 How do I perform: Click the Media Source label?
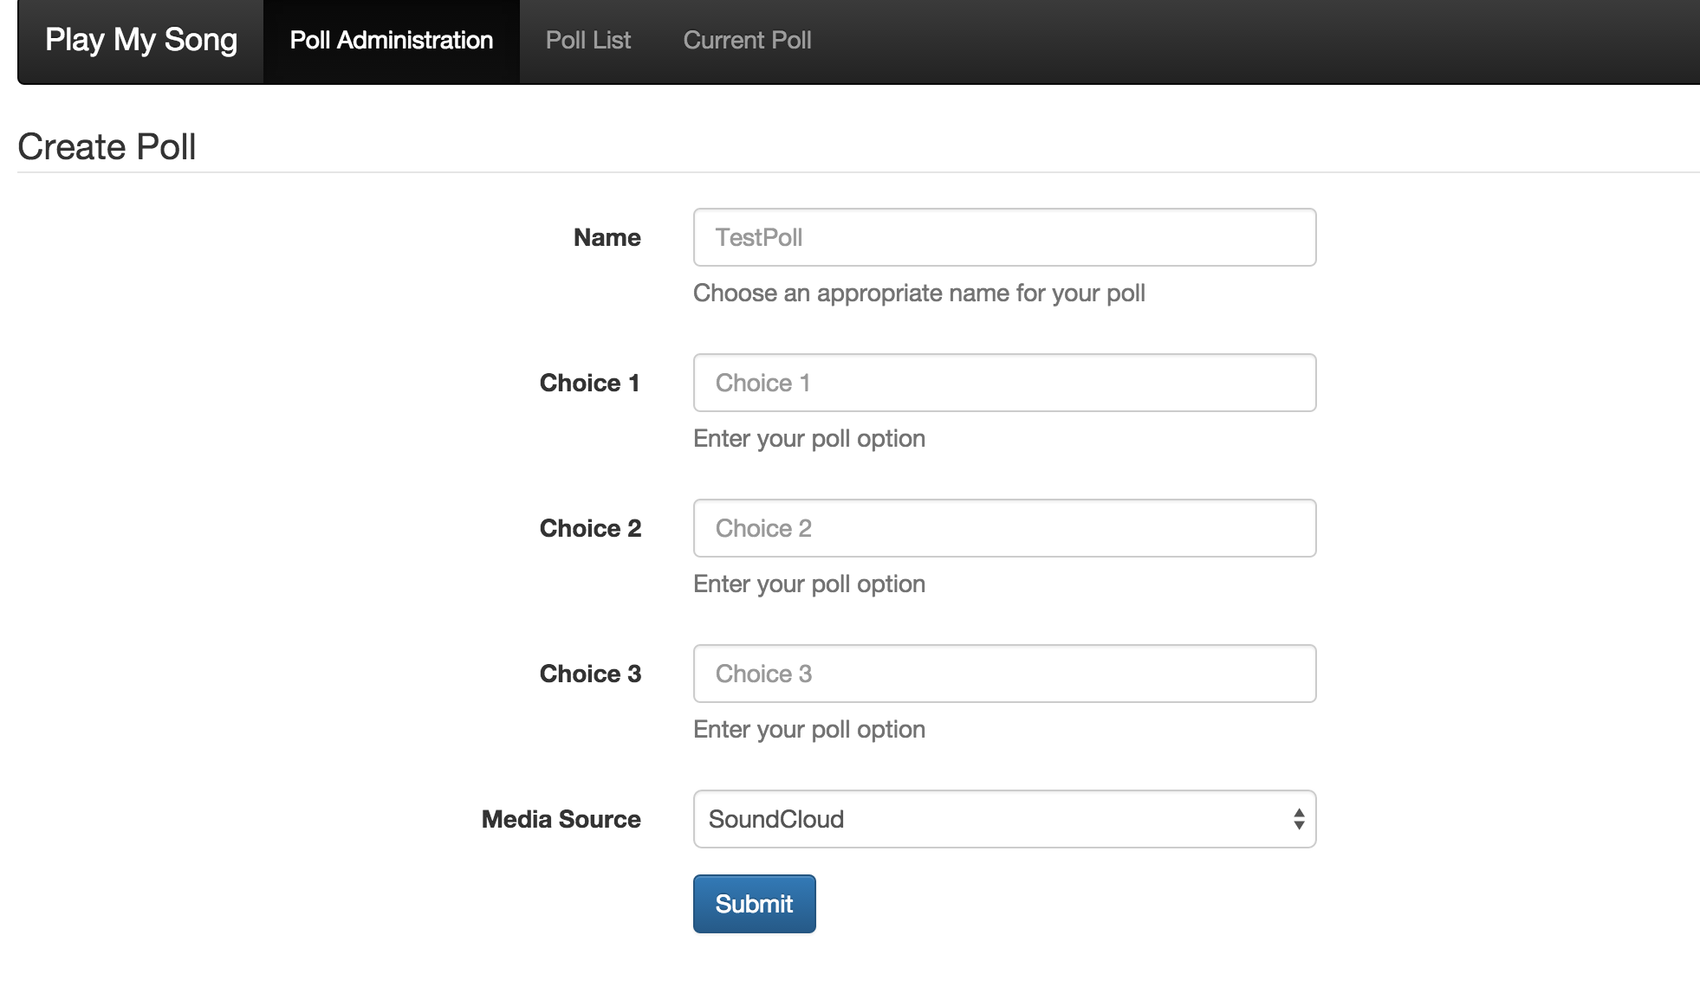point(561,819)
